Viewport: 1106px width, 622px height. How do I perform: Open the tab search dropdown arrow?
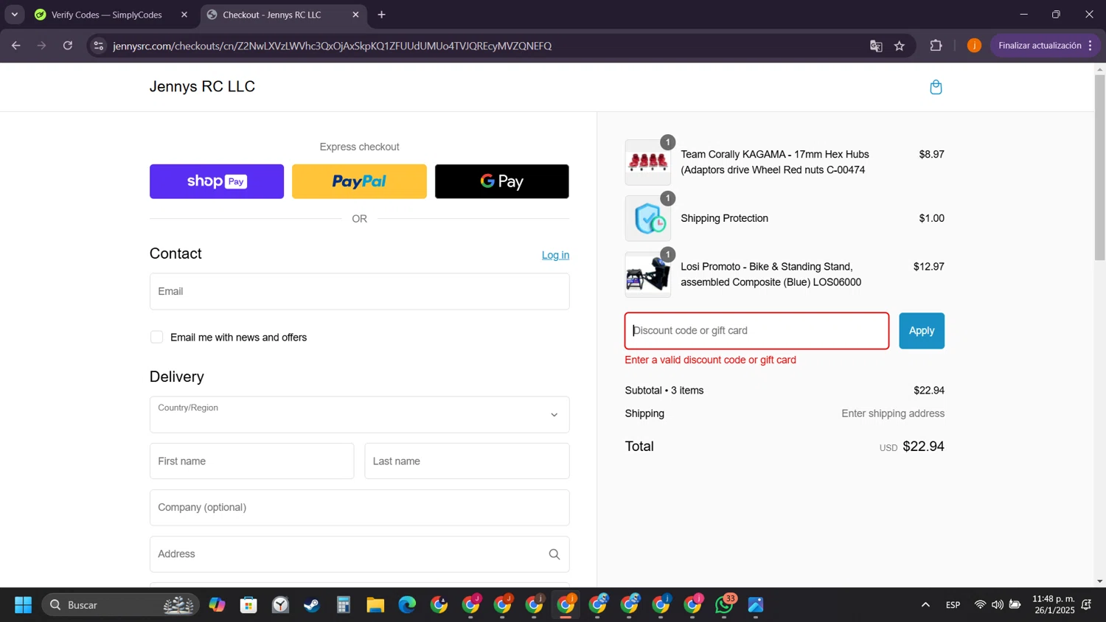14,15
